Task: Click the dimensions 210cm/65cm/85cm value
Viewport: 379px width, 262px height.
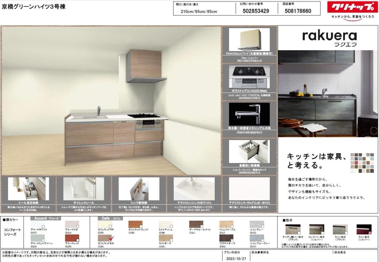Action: tap(199, 12)
